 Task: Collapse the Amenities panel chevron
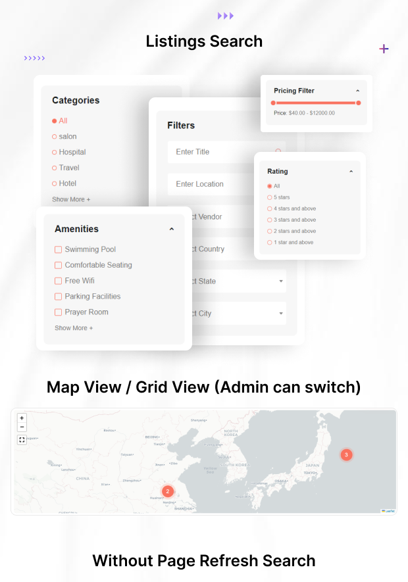[172, 230]
